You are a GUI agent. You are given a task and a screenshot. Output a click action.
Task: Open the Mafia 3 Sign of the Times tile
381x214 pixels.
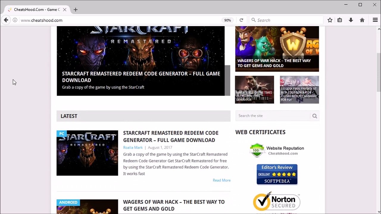click(254, 90)
